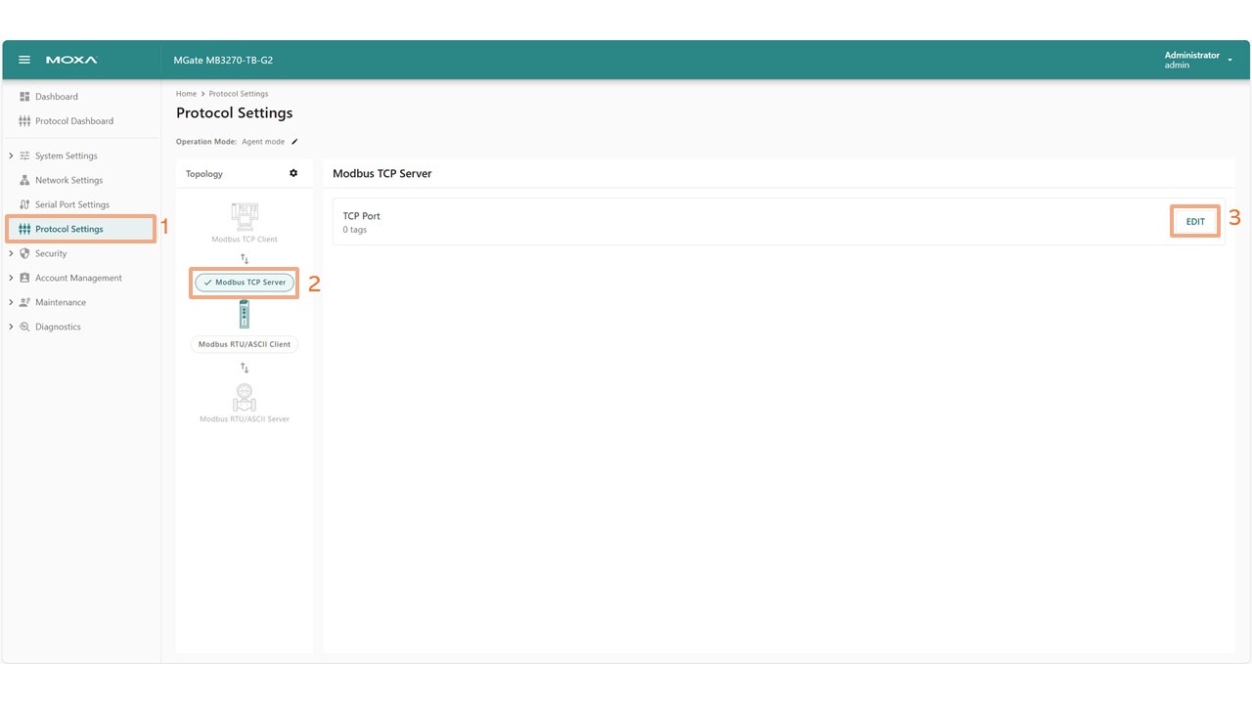This screenshot has height=704, width=1252.
Task: Expand the Security menu section
Action: point(11,253)
